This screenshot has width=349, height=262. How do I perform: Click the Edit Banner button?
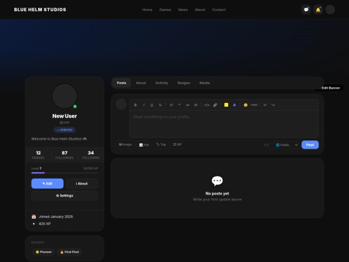pyautogui.click(x=329, y=88)
